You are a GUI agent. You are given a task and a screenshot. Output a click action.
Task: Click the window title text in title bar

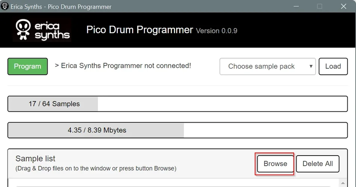click(61, 6)
